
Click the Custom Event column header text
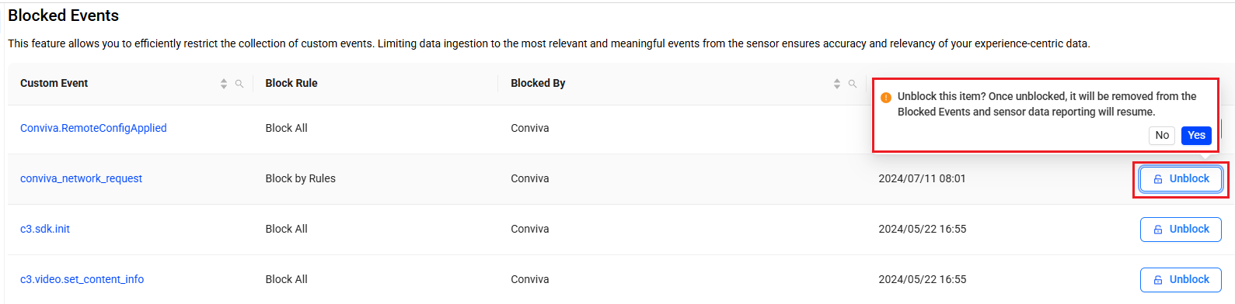coord(54,83)
